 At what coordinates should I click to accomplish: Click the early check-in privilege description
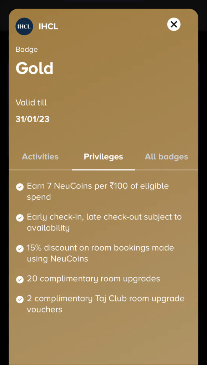point(104,222)
